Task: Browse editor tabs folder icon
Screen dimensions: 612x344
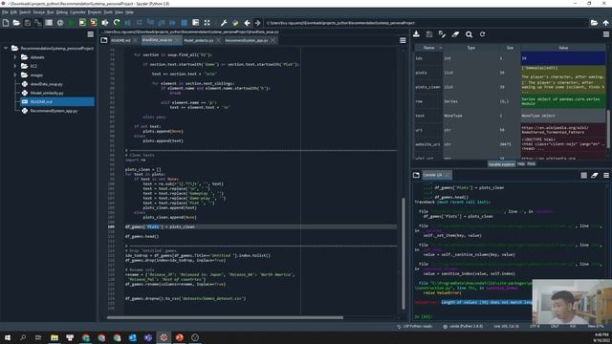Action: pos(104,40)
